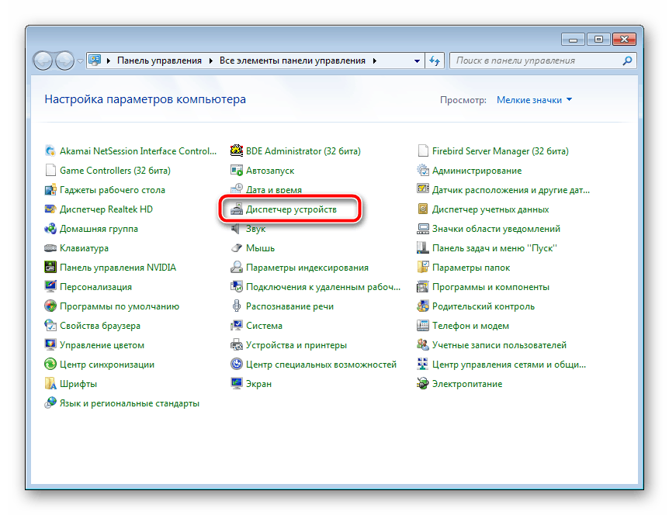Expand arrow after Все элементы панели управления
The height and width of the screenshot is (515, 669).
375,60
